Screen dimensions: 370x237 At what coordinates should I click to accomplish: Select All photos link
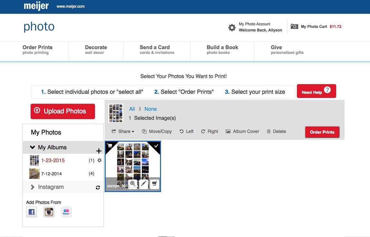(132, 109)
